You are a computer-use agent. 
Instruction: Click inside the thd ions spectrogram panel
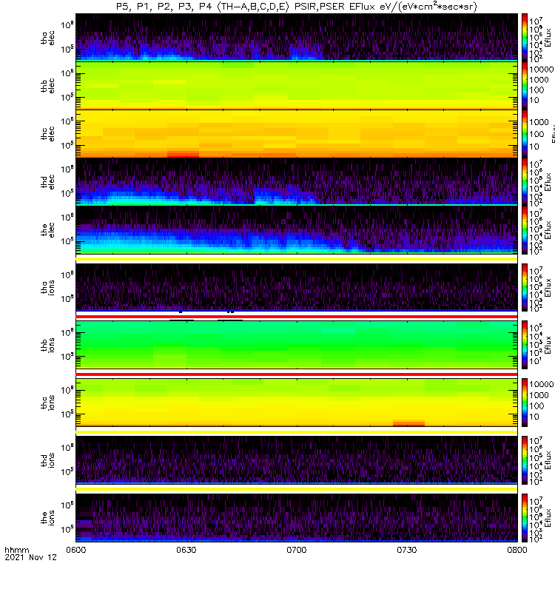coord(297,460)
